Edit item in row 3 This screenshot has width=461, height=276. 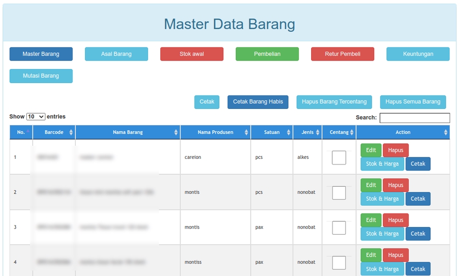point(371,220)
